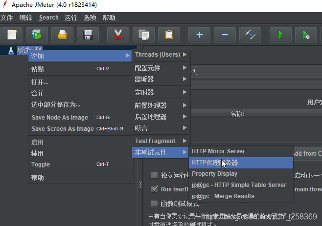Choose Toggle in context menu
The width and height of the screenshot is (322, 226).
[x=80, y=164]
